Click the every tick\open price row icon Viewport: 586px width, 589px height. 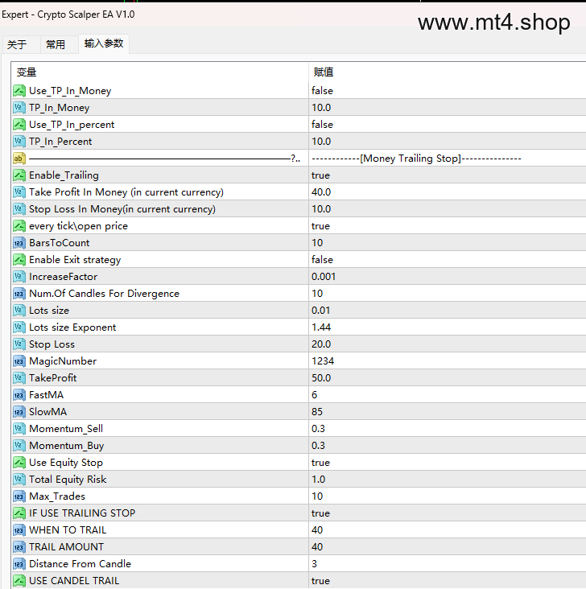[x=19, y=226]
